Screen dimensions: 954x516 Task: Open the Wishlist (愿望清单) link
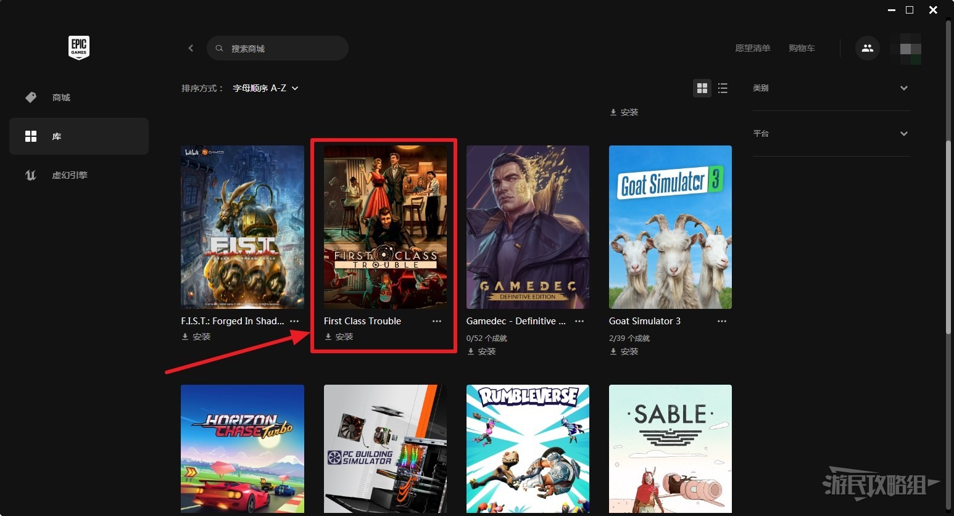[x=753, y=48]
